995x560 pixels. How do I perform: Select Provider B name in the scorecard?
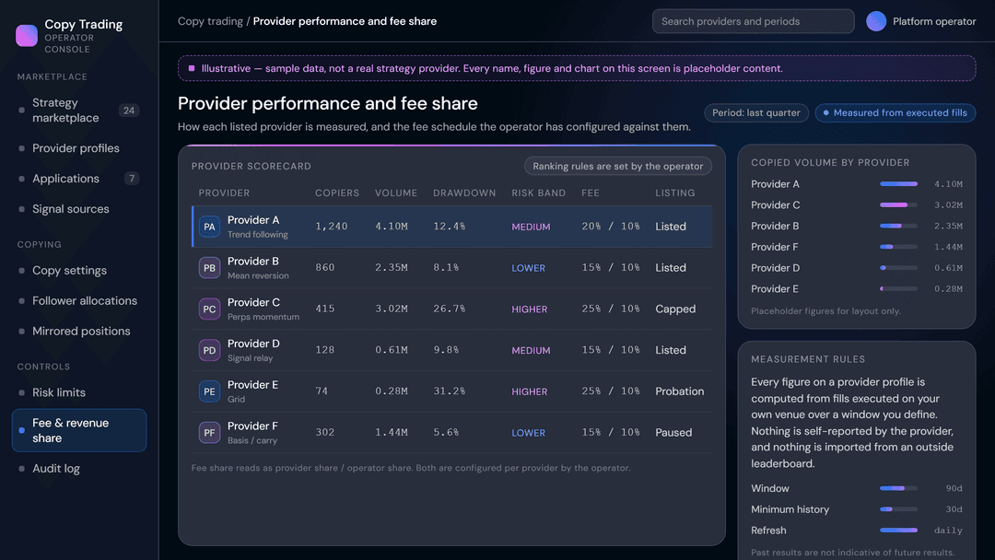(253, 262)
